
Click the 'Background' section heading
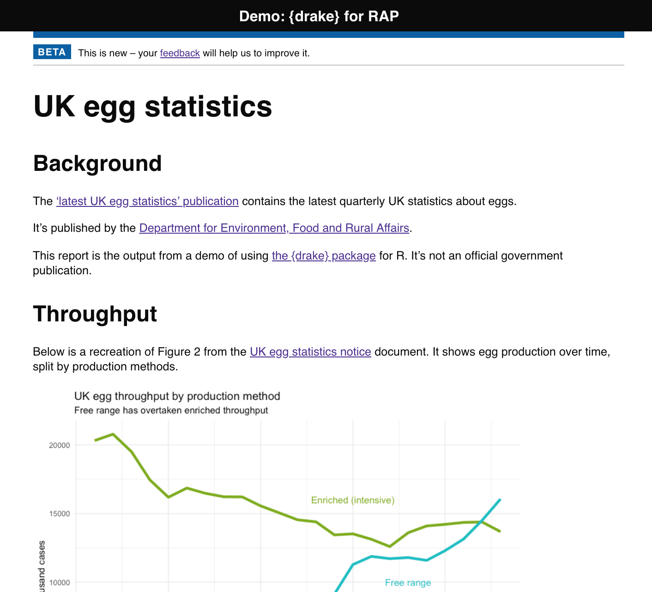97,163
